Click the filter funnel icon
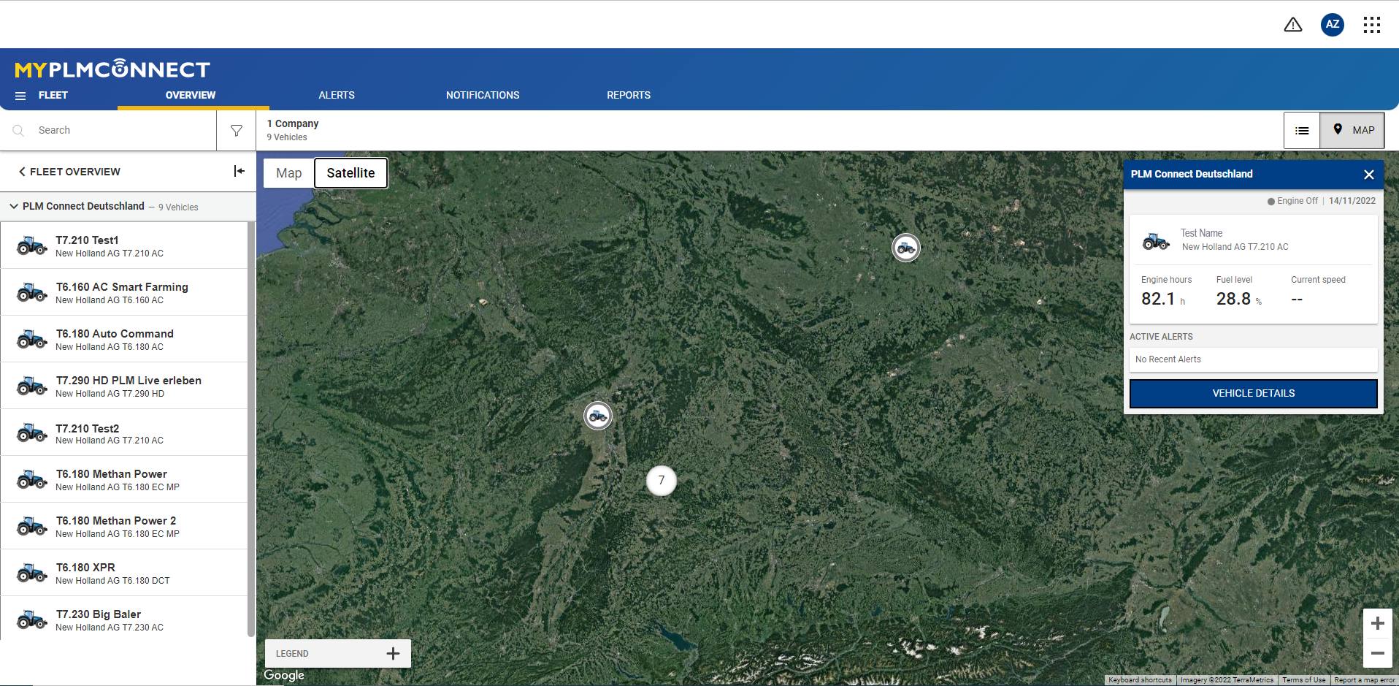Image resolution: width=1399 pixels, height=686 pixels. pyautogui.click(x=237, y=131)
